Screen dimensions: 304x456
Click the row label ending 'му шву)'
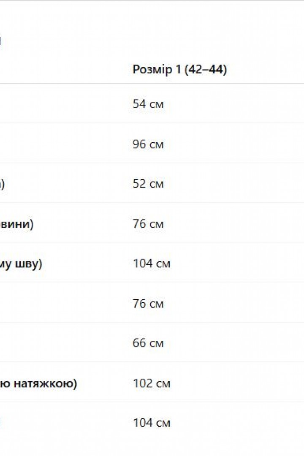click(21, 263)
